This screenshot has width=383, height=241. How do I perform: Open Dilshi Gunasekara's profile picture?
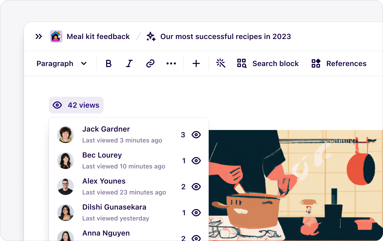(66, 213)
